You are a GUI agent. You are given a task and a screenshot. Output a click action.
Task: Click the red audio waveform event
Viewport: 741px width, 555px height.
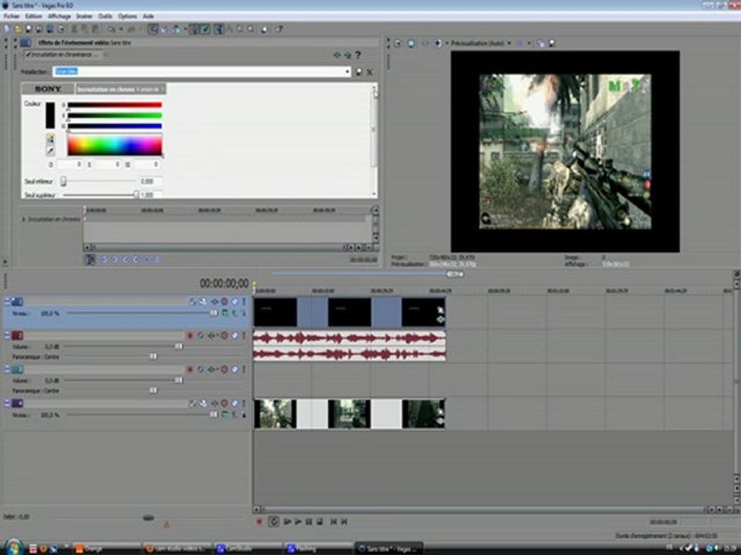coord(350,346)
